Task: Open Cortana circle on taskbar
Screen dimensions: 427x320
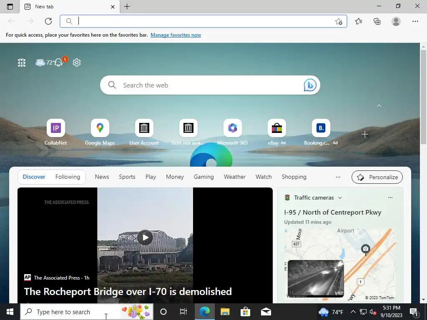Action: pyautogui.click(x=163, y=312)
